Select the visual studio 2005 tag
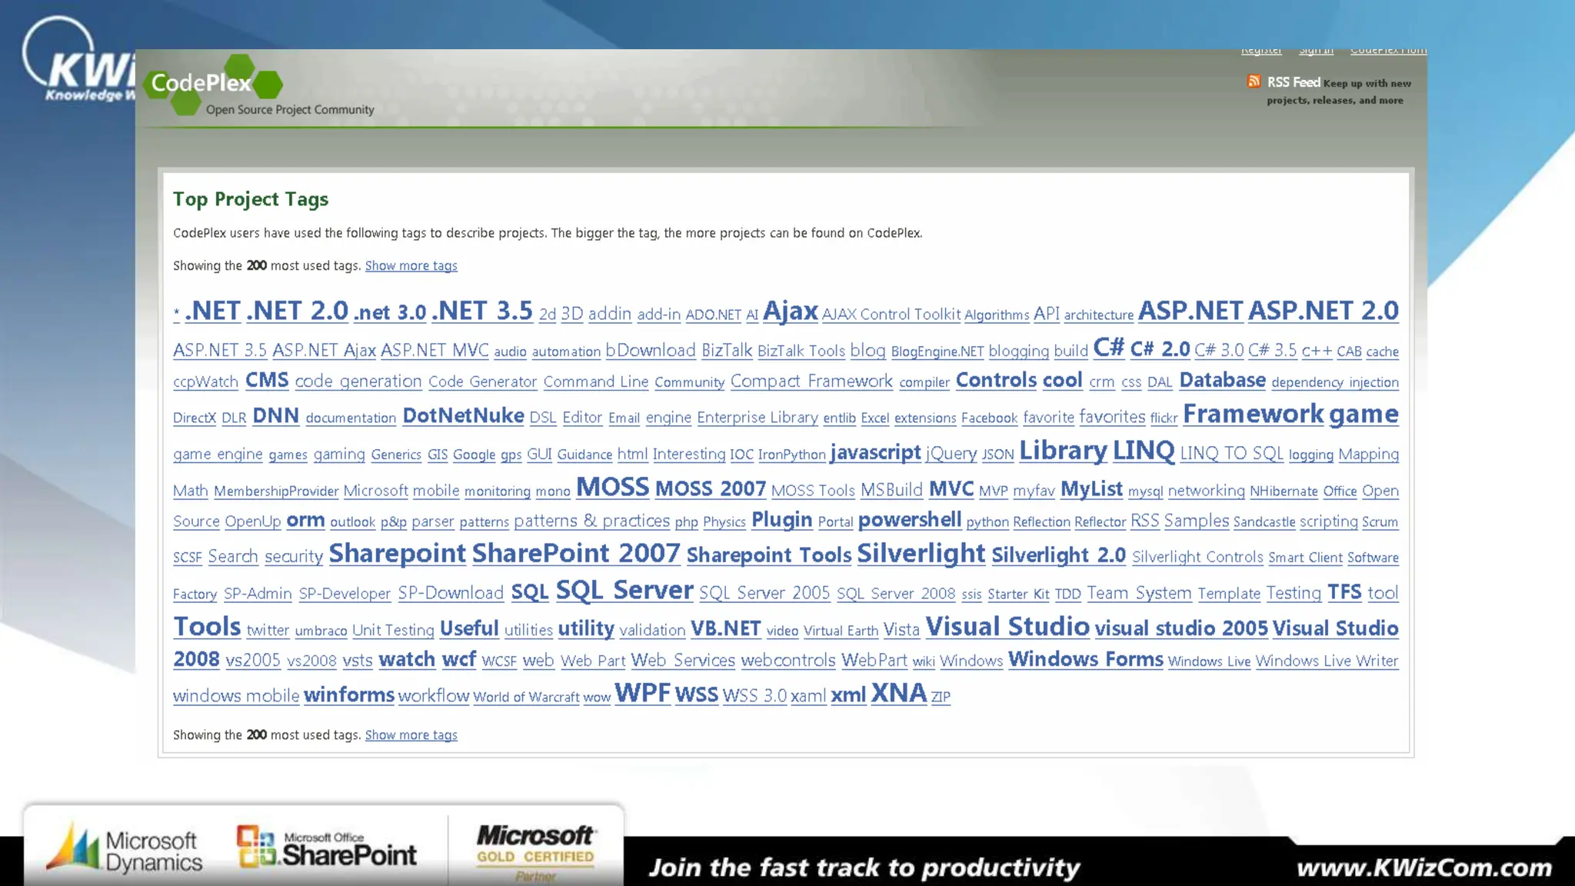Viewport: 1575px width, 886px height. tap(1180, 628)
